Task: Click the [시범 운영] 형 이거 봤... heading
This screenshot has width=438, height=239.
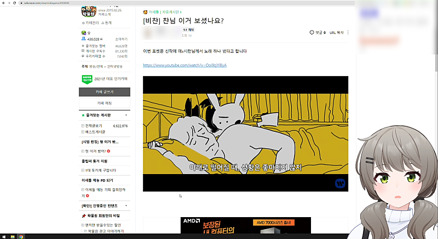Action: (x=100, y=142)
